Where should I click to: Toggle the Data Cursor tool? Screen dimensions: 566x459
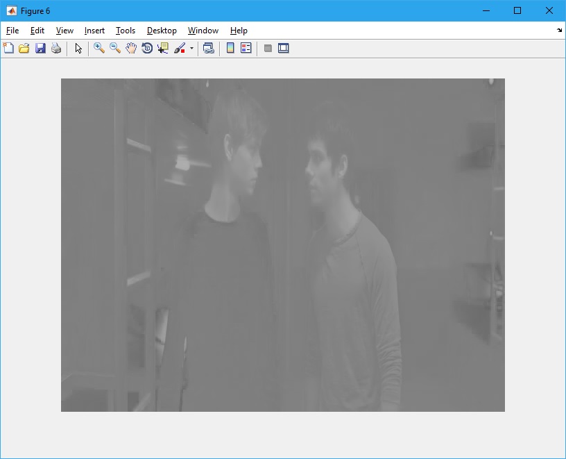tap(163, 48)
